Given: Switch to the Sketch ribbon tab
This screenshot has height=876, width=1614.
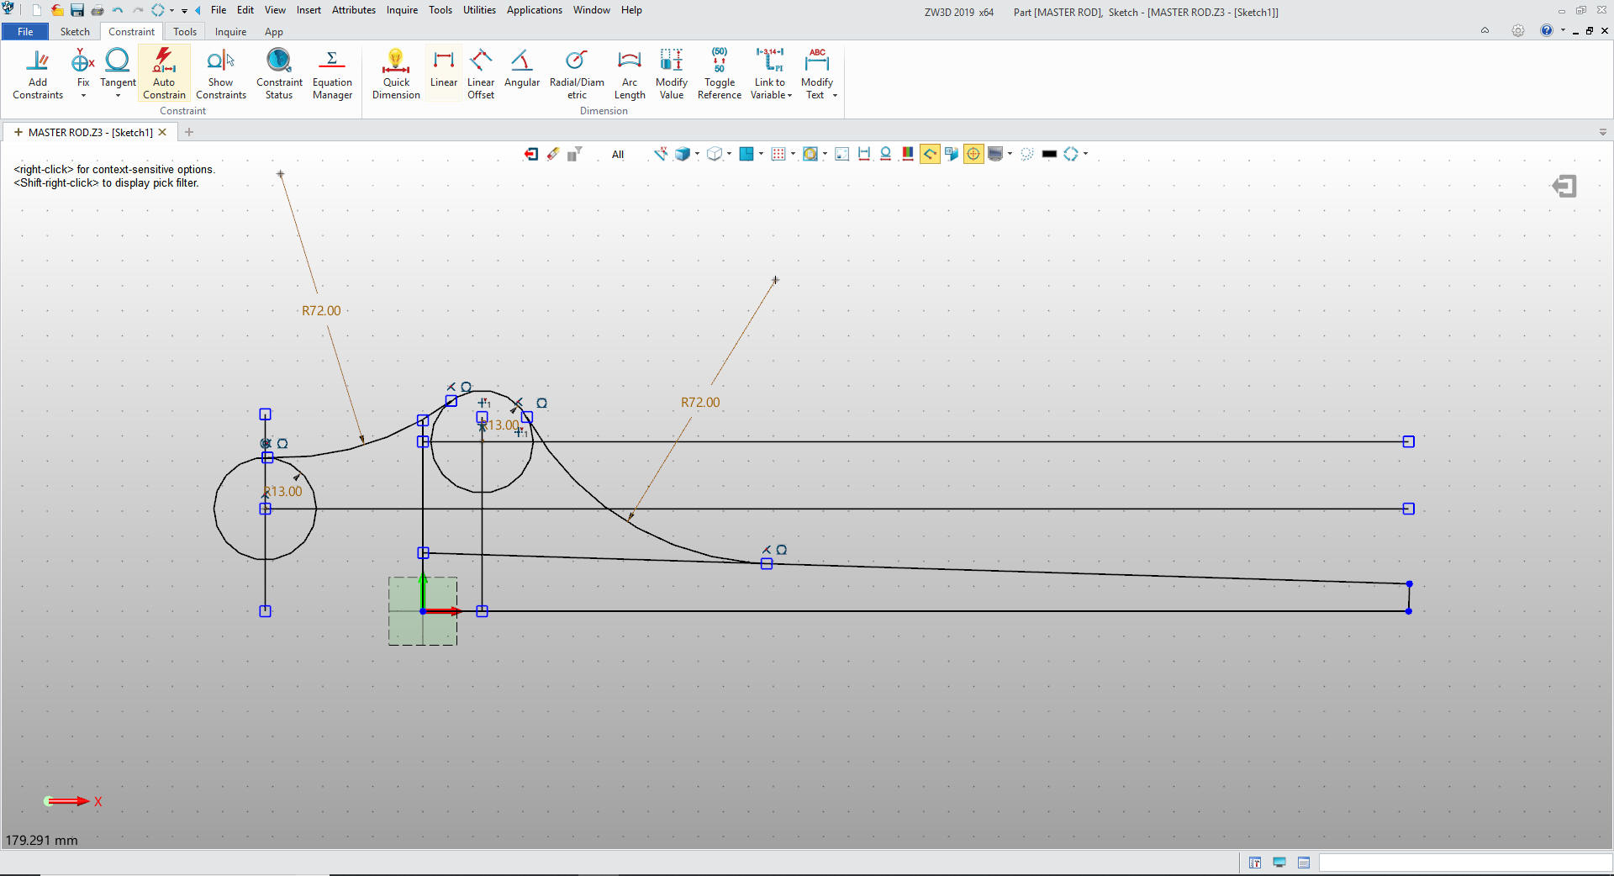Looking at the screenshot, I should [x=75, y=32].
